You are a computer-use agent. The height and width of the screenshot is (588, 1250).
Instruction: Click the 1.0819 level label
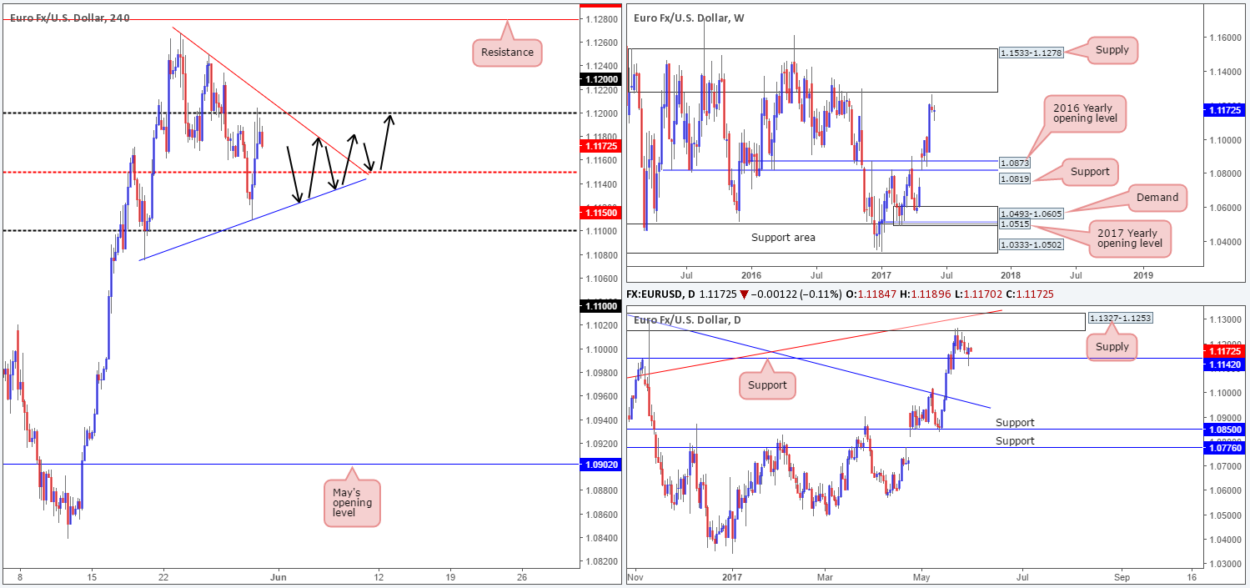tap(1015, 178)
